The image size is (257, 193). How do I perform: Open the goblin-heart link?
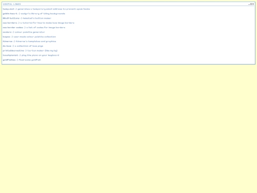click(x=10, y=14)
